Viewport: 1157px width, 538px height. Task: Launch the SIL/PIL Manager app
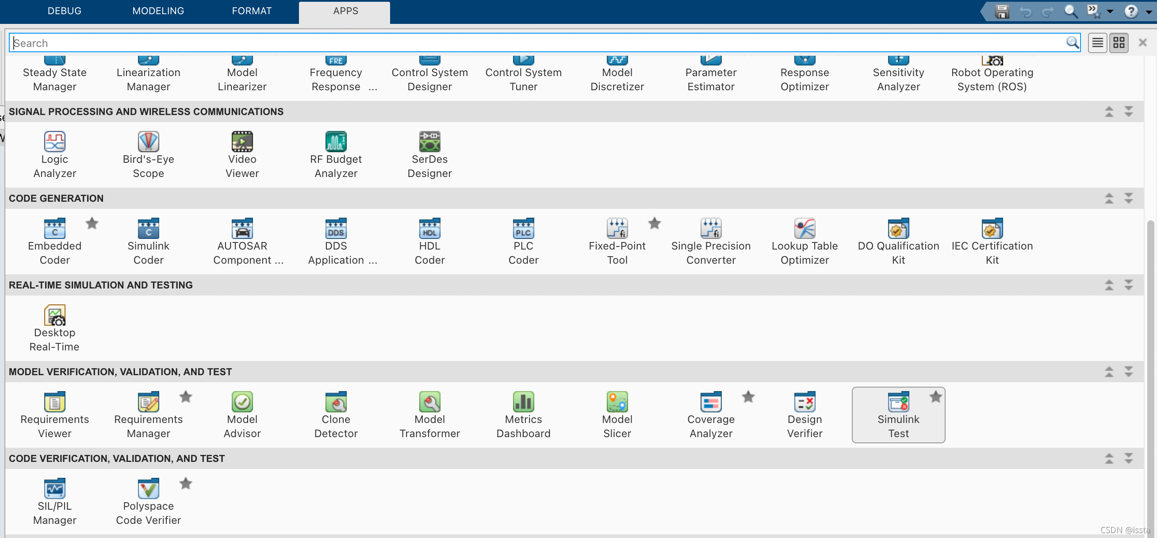pyautogui.click(x=54, y=489)
